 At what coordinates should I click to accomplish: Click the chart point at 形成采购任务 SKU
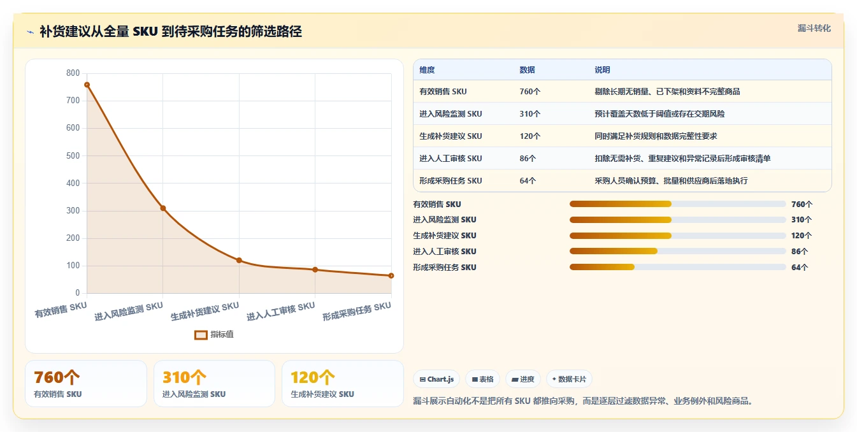coord(391,276)
